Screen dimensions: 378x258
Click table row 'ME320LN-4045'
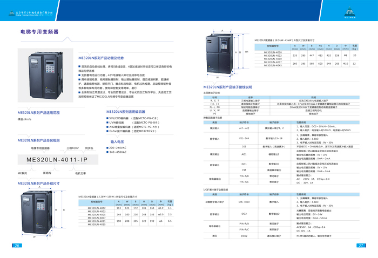pyautogui.click(x=273, y=65)
